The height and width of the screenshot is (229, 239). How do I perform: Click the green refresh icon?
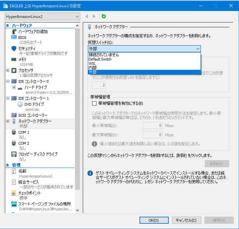[x=104, y=16]
